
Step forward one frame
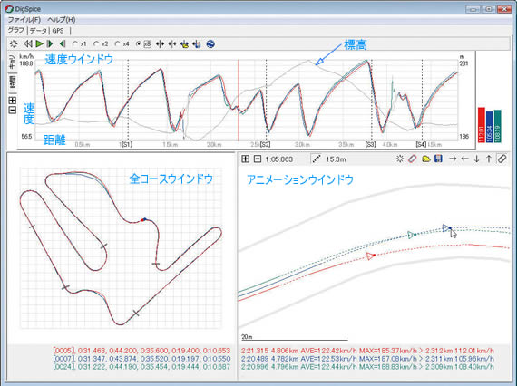(x=50, y=43)
